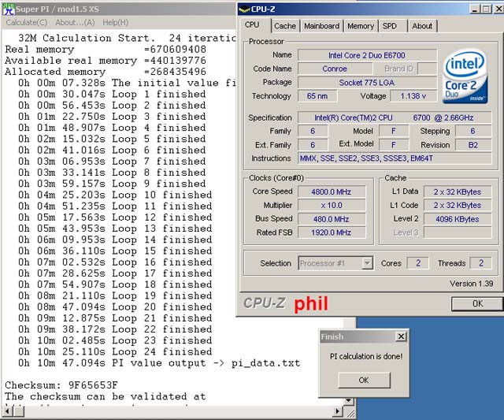Click the horizontal scrollbar thumb in Super PI
The image size is (504, 420).
pyautogui.click(x=19, y=411)
